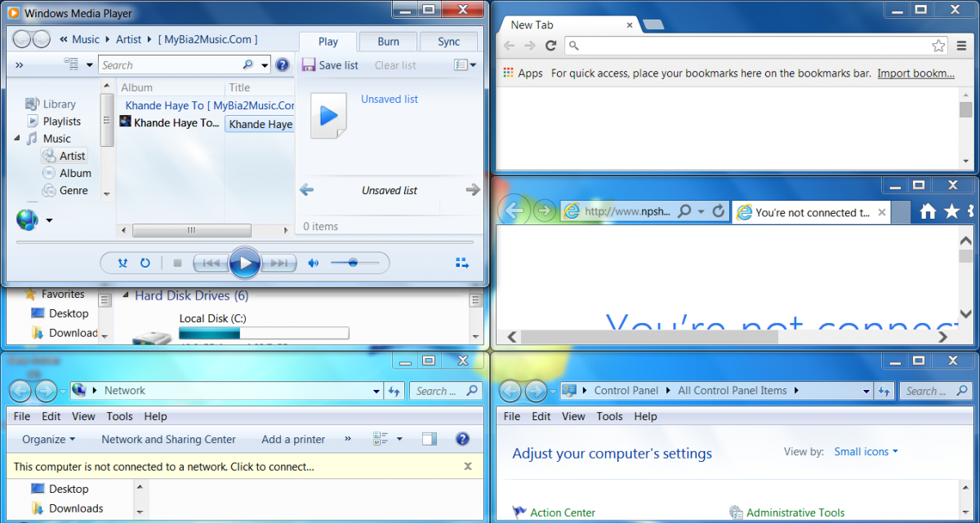Open the Organize dropdown in Network window

pyautogui.click(x=48, y=439)
